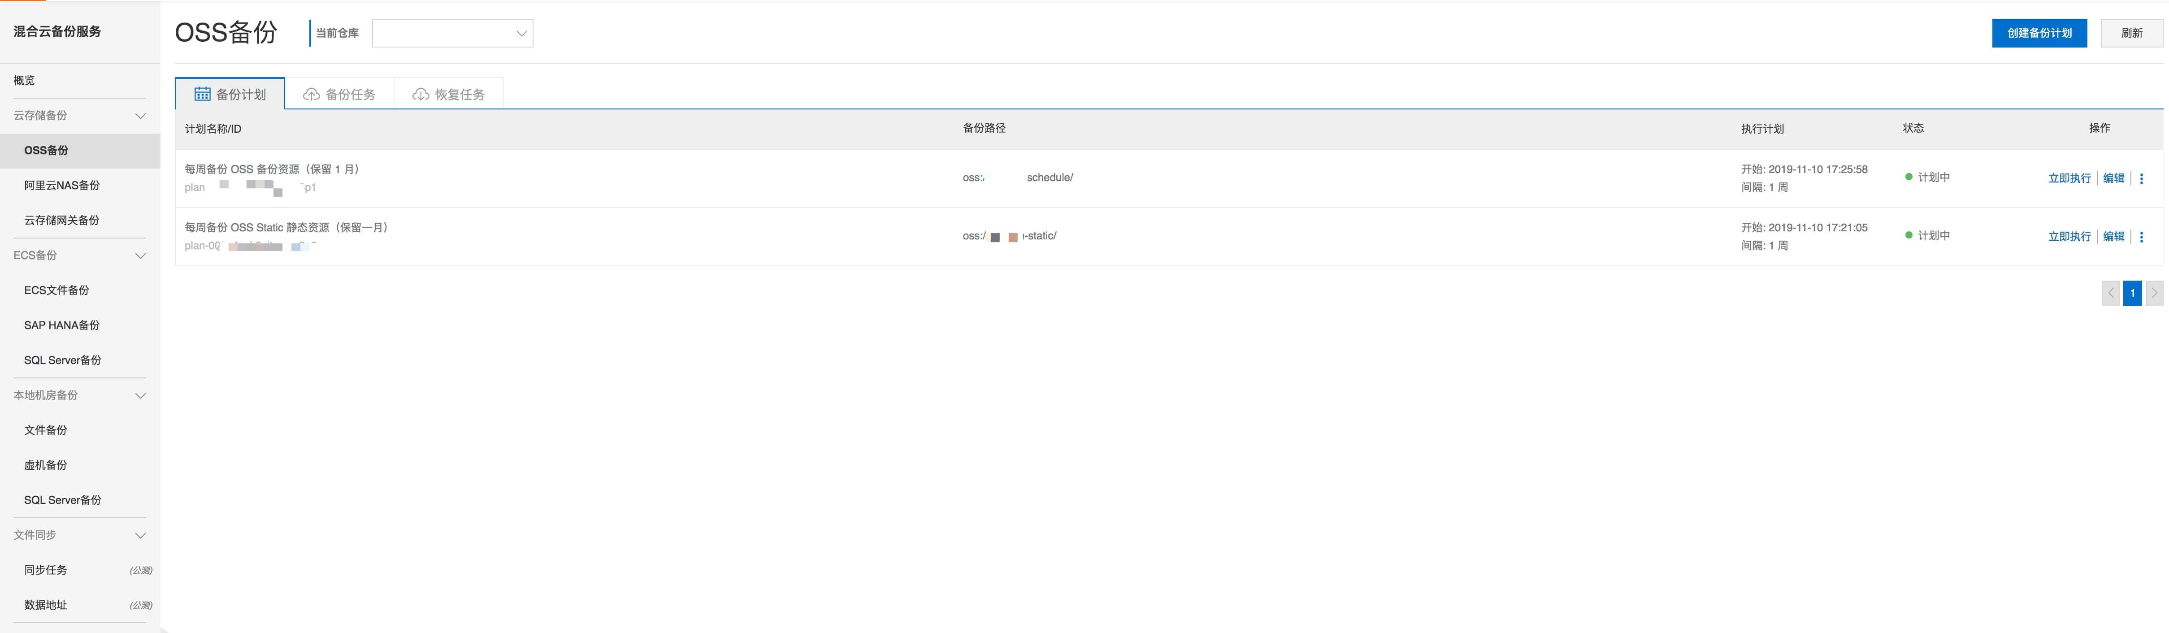This screenshot has width=2169, height=633.
Task: Open SAP HANA备份 in sidebar
Action: point(61,325)
